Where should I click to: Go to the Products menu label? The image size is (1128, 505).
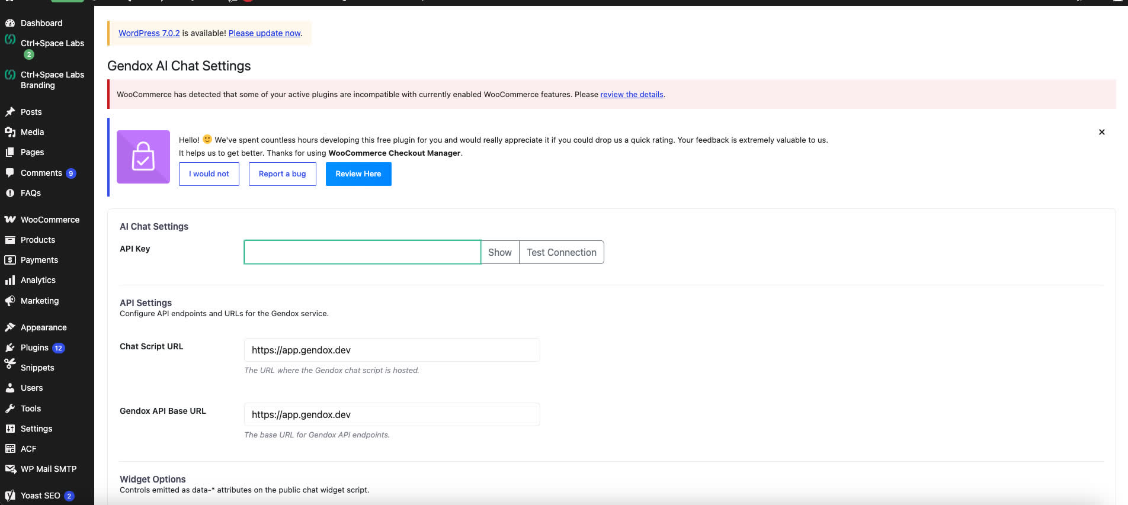(38, 240)
